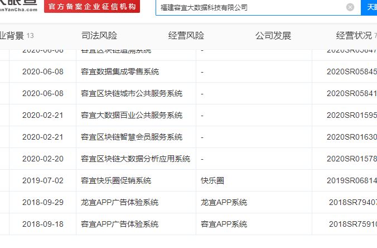Click short name 快乐圈
Image resolution: width=377 pixels, height=248 pixels.
click(x=212, y=180)
